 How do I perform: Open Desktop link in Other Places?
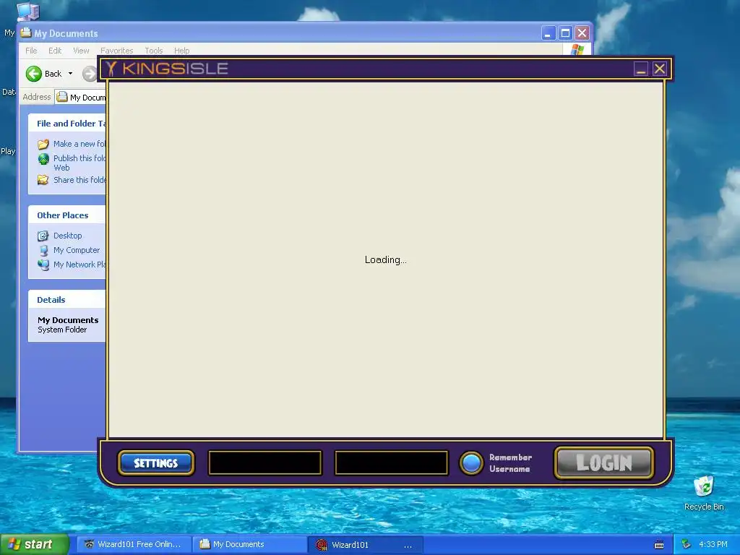point(67,236)
